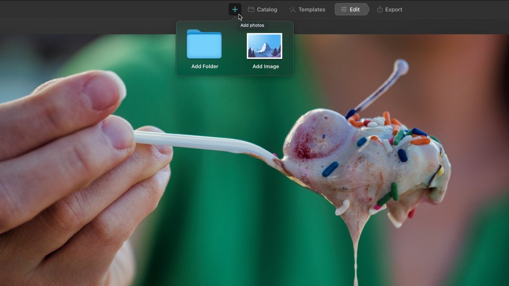Viewport: 509px width, 286px height.
Task: Switch to the Templates tab
Action: (307, 9)
